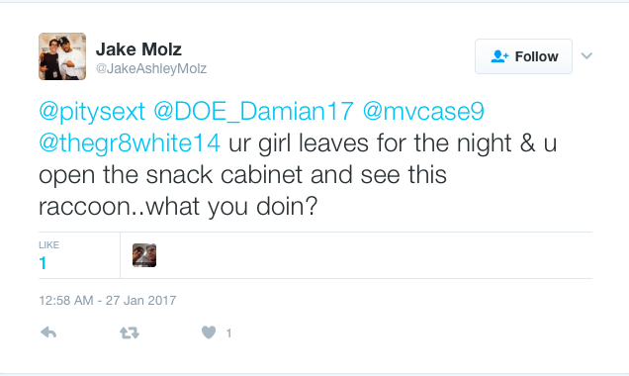The image size is (629, 376).
Task: Click the blue like count number 1
Action: click(x=43, y=263)
